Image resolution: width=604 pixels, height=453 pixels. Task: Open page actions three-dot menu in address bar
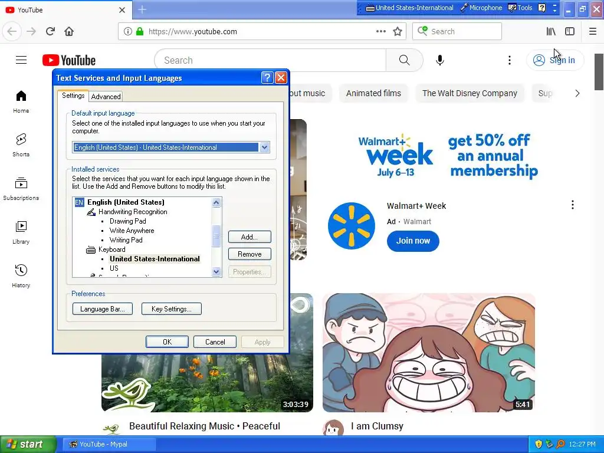(x=380, y=31)
